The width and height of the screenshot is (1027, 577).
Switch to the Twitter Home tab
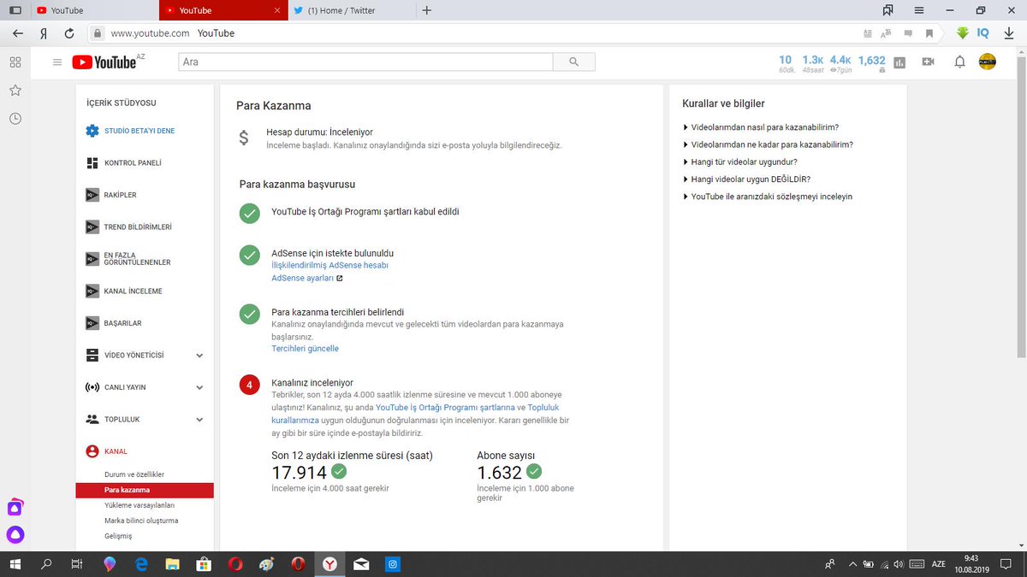pyautogui.click(x=351, y=10)
